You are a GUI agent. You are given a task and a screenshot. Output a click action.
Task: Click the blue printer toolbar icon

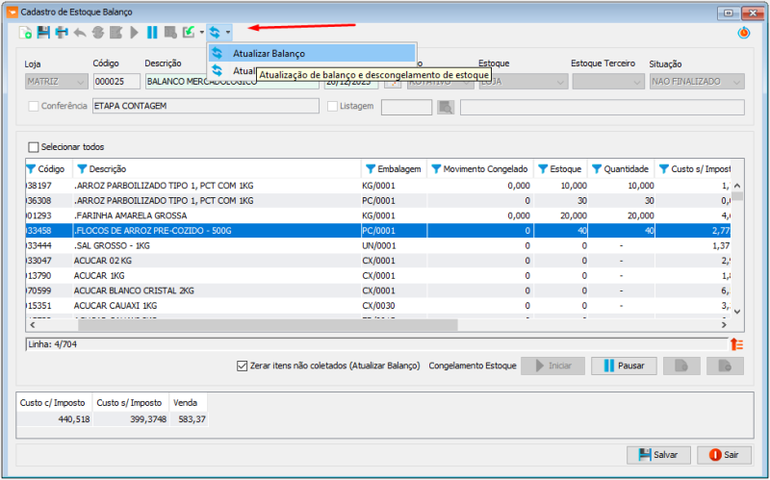point(62,33)
